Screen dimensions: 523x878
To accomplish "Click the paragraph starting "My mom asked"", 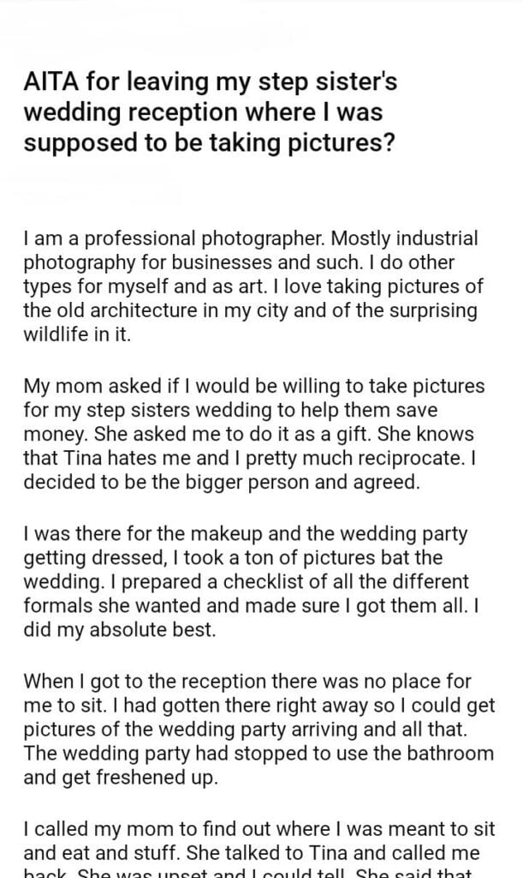I will [253, 433].
